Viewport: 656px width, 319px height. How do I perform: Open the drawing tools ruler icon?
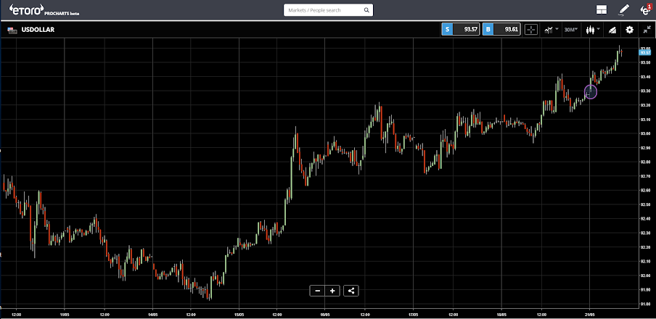(x=612, y=30)
